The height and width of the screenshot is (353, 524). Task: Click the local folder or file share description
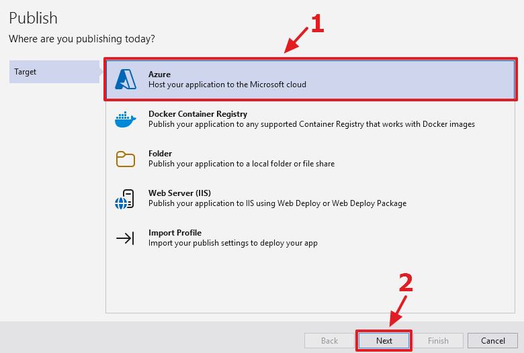[241, 164]
